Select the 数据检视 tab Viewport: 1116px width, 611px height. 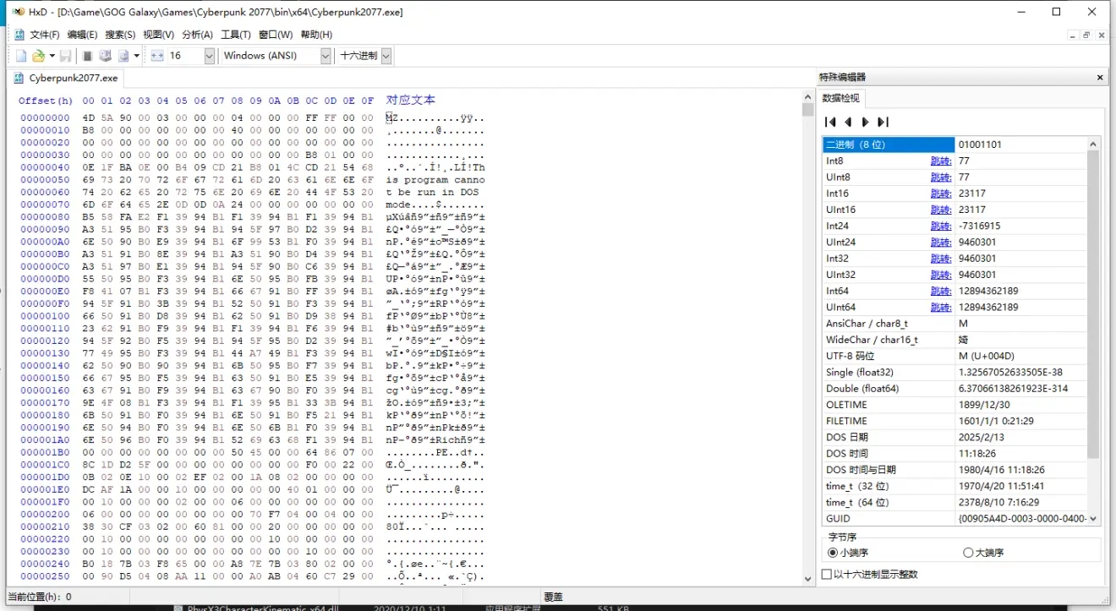[841, 98]
